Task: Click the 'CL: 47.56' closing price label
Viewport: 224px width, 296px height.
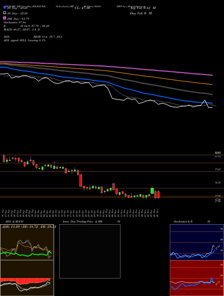Action: point(82,8)
